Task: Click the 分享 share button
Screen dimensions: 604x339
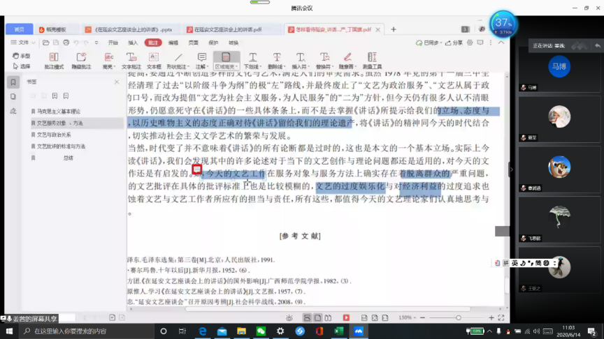Action: [x=454, y=43]
